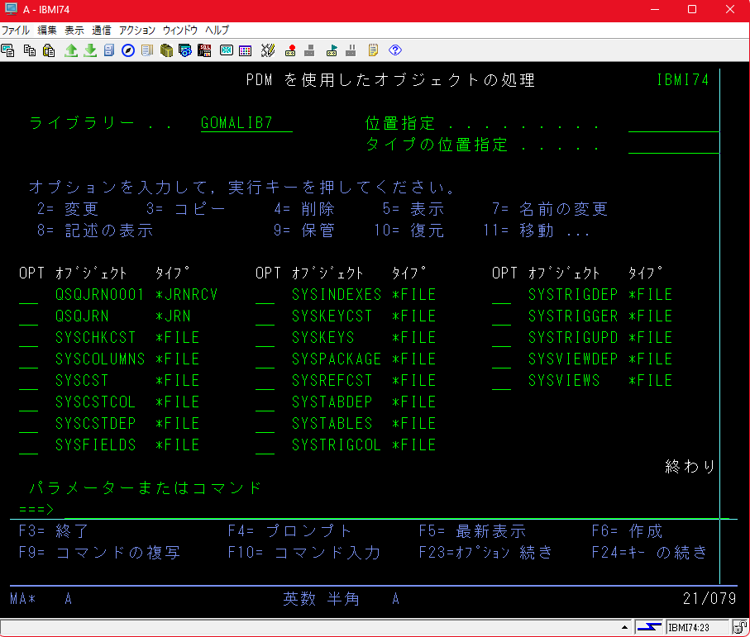Click the pencil and ruler icon
750x637 pixels.
268,50
